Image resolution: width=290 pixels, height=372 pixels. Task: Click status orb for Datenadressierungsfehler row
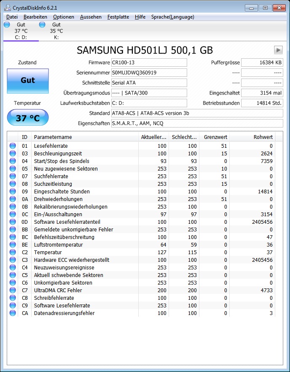click(x=13, y=313)
